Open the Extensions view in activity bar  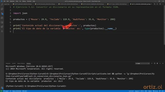click(2, 27)
